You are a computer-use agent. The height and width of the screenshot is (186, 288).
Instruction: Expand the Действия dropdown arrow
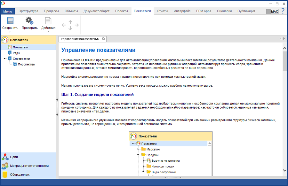click(x=48, y=32)
